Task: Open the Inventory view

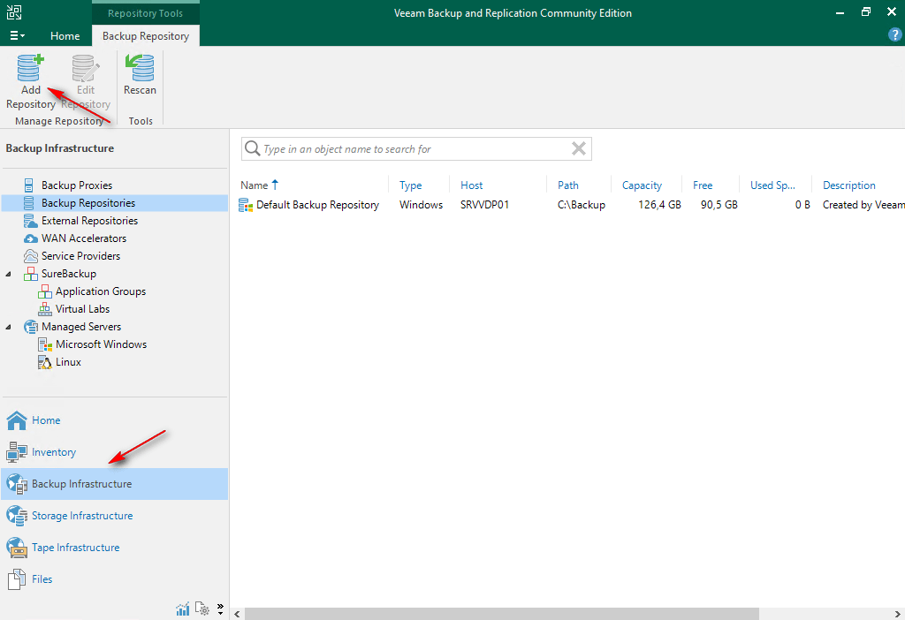Action: point(54,452)
